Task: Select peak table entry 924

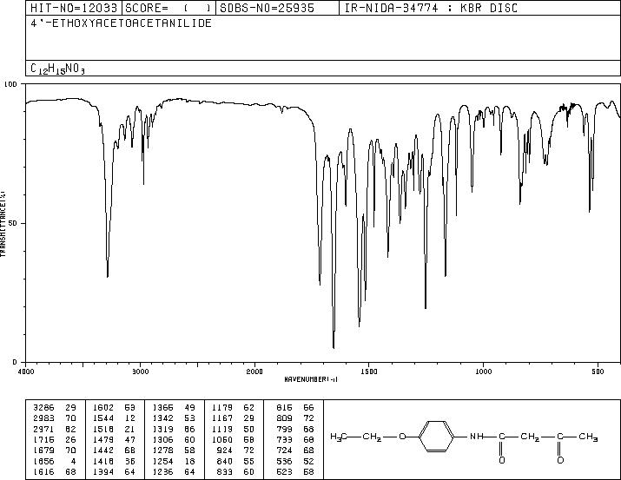Action: (225, 450)
